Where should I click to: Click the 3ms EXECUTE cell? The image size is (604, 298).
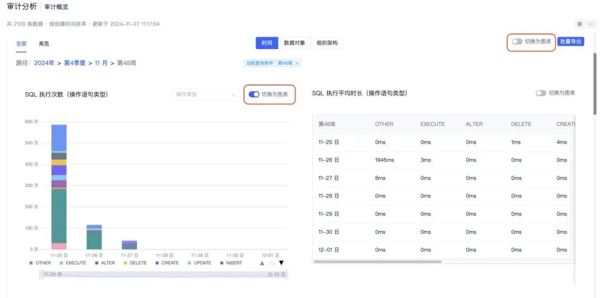(x=424, y=160)
